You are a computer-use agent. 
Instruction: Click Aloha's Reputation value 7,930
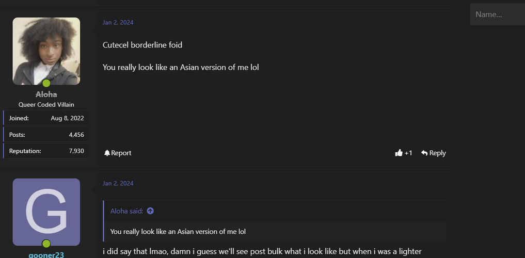pos(76,151)
